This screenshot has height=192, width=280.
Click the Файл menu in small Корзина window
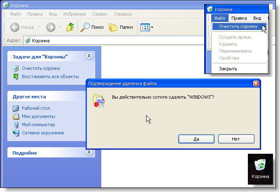coord(219,18)
